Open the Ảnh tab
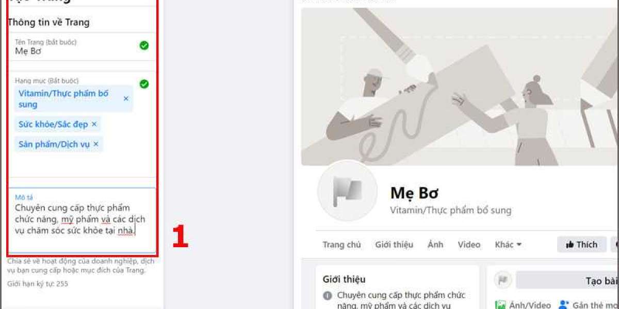The height and width of the screenshot is (309, 619). point(435,245)
